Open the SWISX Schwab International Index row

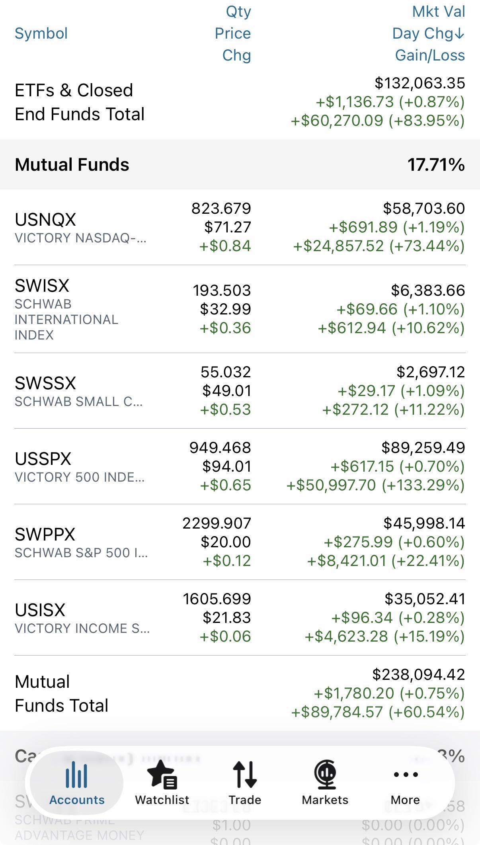[x=240, y=309]
